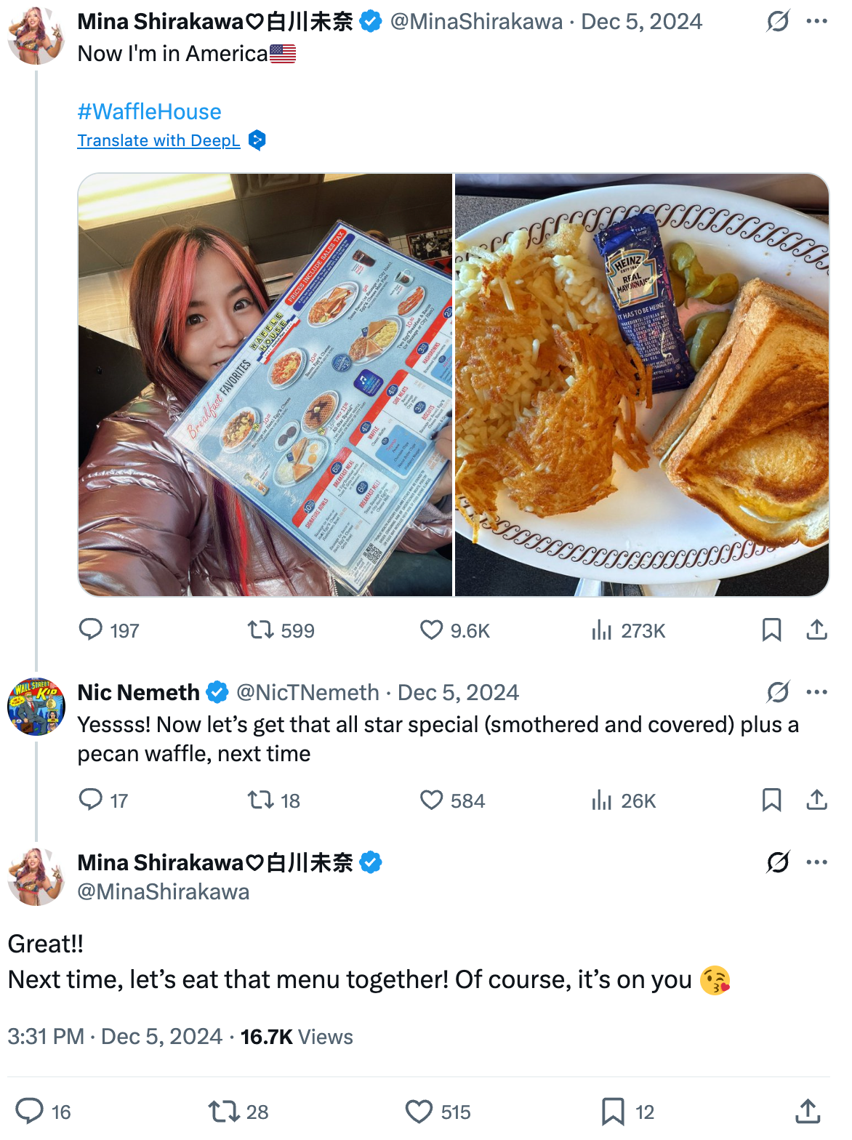Open the hashbrowns and sandwich plate photo
Screen dimensions: 852x1140
coord(642,385)
